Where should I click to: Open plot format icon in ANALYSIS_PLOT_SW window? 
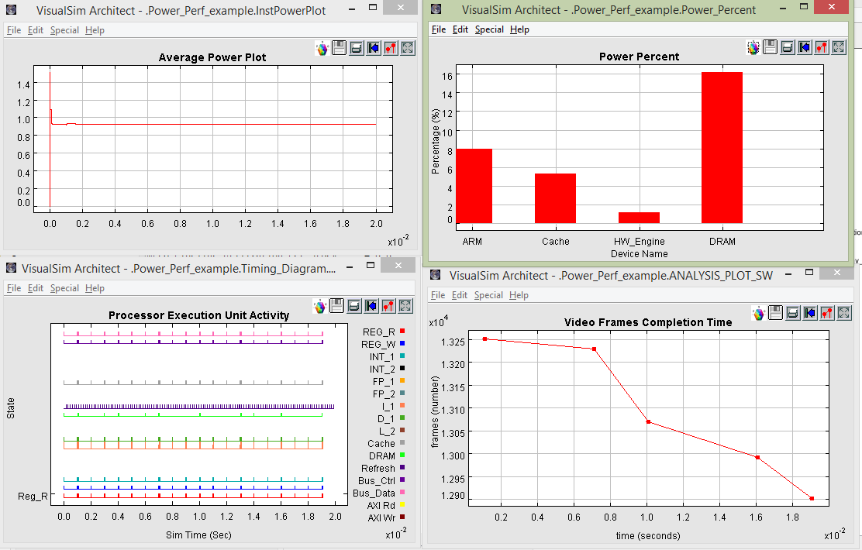point(827,313)
